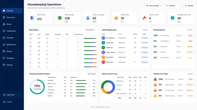The width and height of the screenshot is (197, 110).
Task: Click the yellow warning icon for room 301
Action: pyautogui.click(x=155, y=96)
